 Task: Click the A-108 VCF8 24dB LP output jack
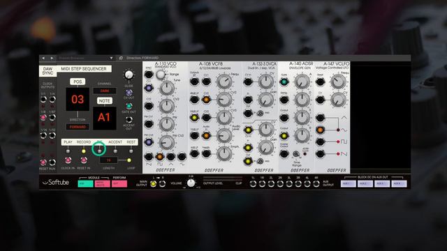click(194, 118)
